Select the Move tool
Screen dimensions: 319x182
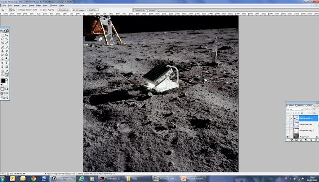pyautogui.click(x=6, y=35)
